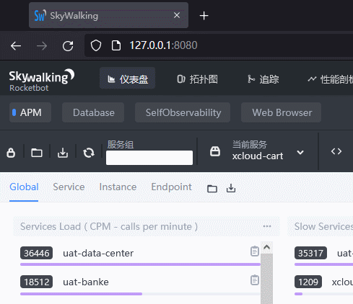The height and width of the screenshot is (304, 353).
Task: Switch to the Service tab
Action: [x=69, y=187]
